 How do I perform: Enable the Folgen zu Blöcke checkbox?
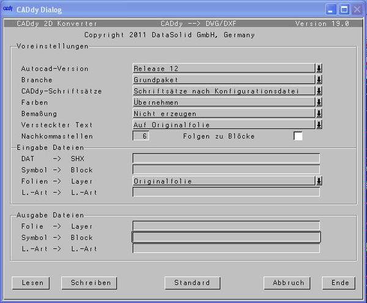coord(298,136)
